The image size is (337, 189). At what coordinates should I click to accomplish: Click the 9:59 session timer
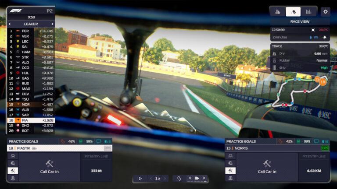tap(32, 17)
